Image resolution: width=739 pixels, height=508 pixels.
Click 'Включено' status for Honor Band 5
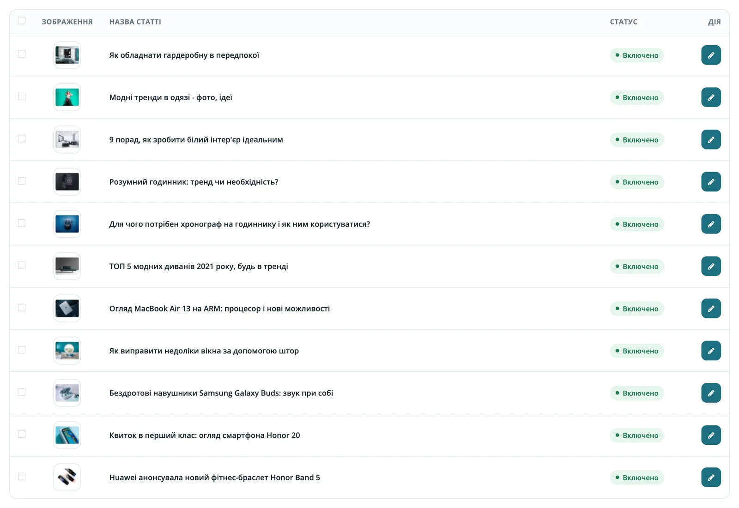(637, 478)
